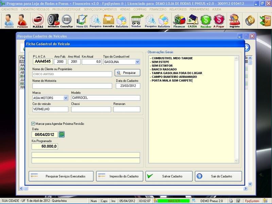
Task: Open the Cliente toolbar icon
Action: tap(9, 21)
